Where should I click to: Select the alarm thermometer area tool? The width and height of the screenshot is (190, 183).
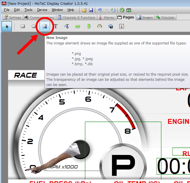point(122,26)
